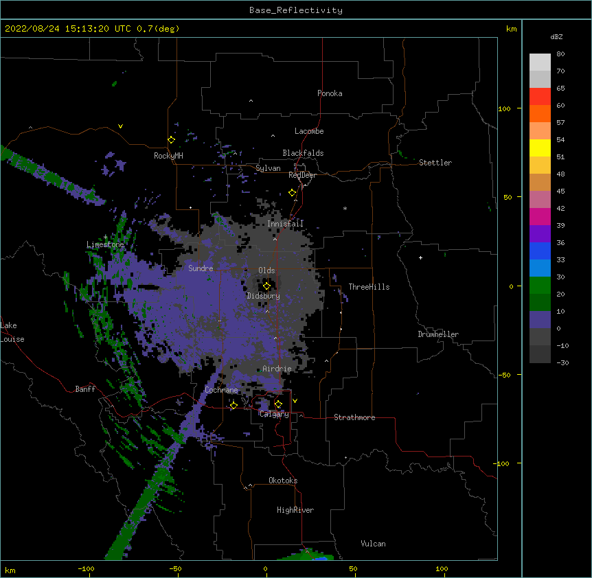The height and width of the screenshot is (578, 592).
Task: Click the Base_Reflectivity title text
Action: tap(296, 10)
